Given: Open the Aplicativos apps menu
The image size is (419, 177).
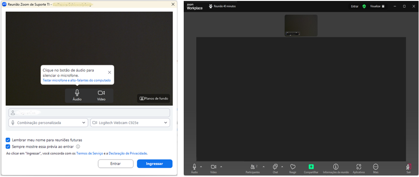Looking at the screenshot, I should (359, 168).
